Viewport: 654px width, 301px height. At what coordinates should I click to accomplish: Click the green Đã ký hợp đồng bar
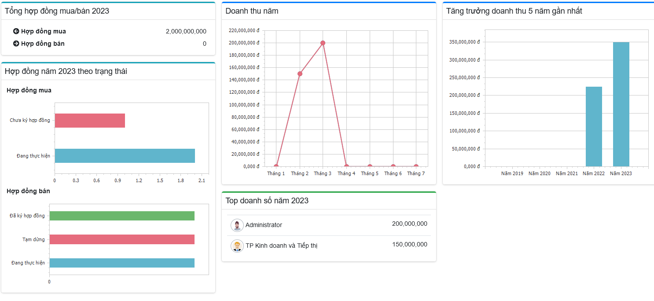122,216
